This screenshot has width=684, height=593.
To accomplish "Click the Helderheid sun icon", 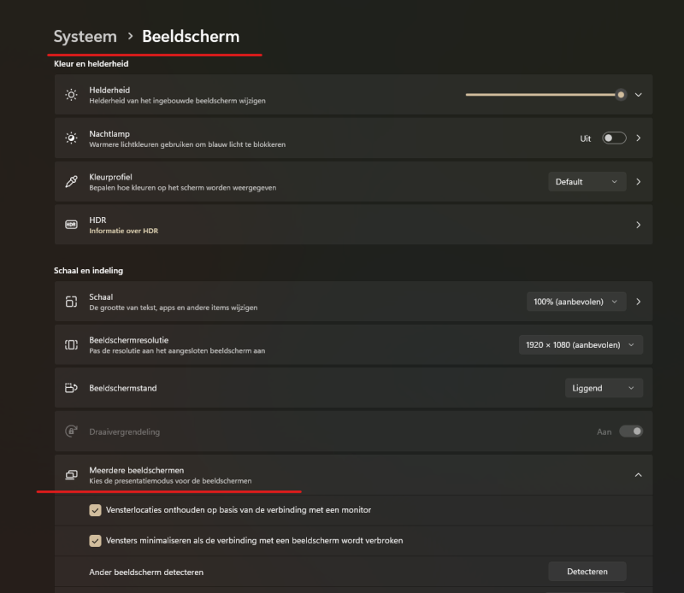I will tap(71, 95).
